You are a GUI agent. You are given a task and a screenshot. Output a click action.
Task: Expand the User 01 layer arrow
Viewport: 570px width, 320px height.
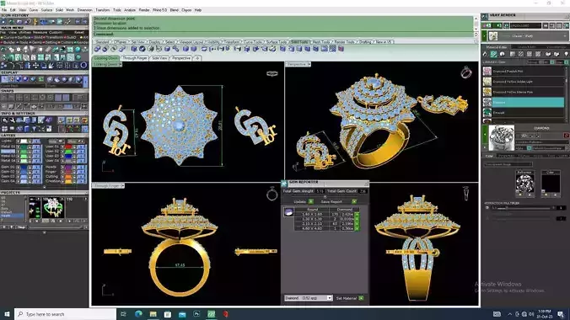(62, 147)
